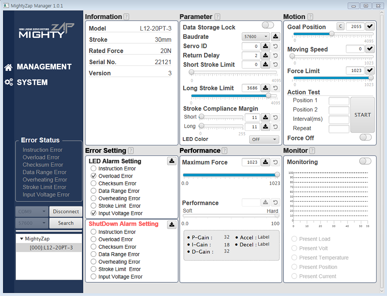This screenshot has width=387, height=296.
Task: Click the Disconnect button
Action: point(66,211)
